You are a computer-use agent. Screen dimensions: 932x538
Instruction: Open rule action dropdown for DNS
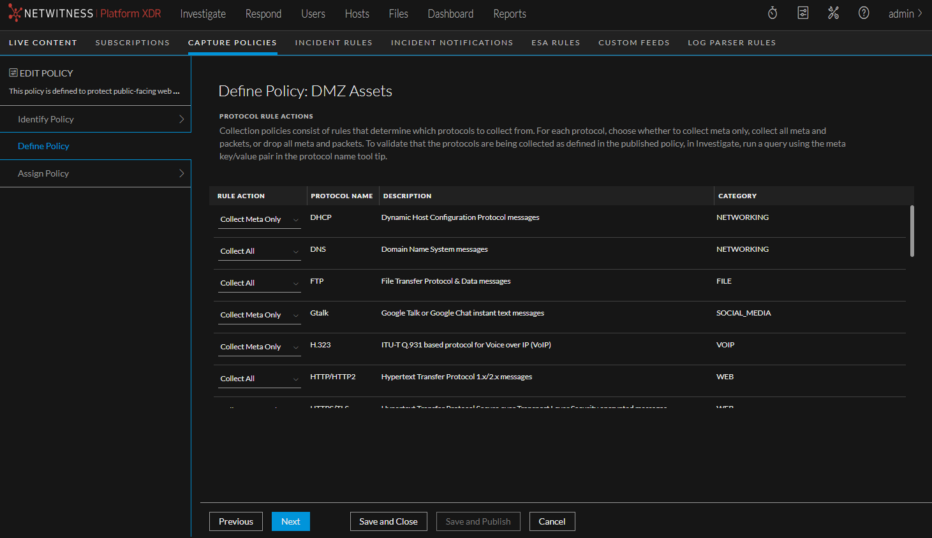(x=259, y=251)
